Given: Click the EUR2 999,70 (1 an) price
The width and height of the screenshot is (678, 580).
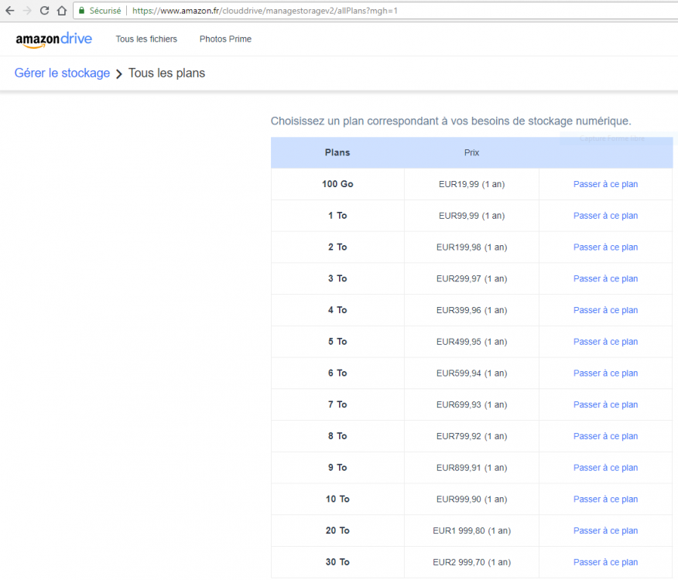Looking at the screenshot, I should coord(472,563).
